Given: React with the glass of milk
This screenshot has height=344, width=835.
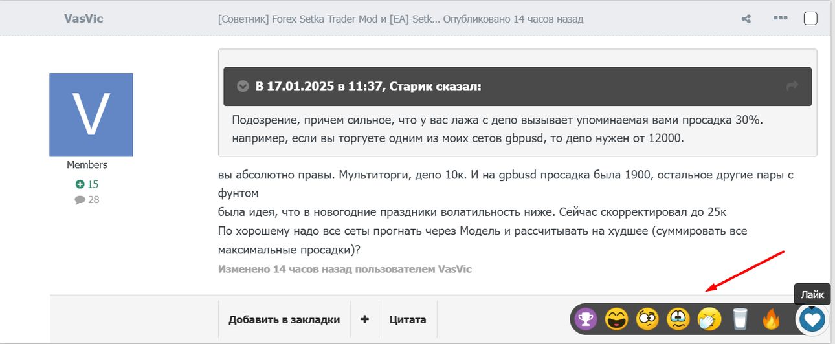Looking at the screenshot, I should point(740,318).
